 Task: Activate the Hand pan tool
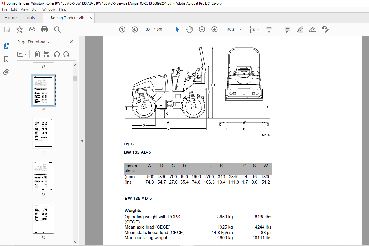(x=189, y=29)
